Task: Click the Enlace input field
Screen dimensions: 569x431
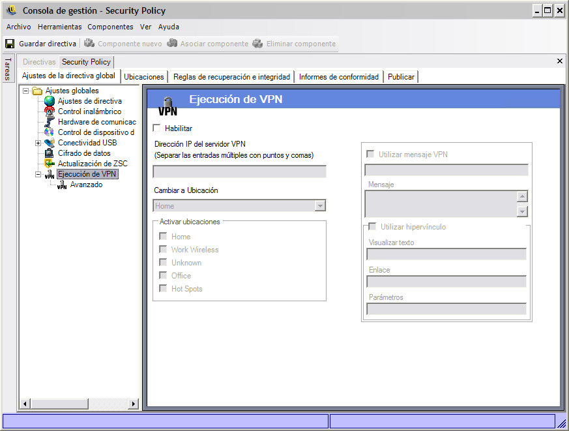Action: tap(446, 282)
